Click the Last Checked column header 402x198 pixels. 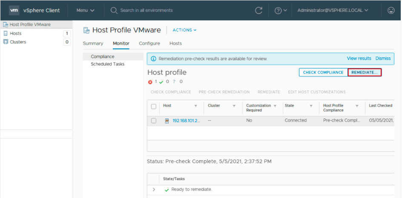(x=380, y=105)
